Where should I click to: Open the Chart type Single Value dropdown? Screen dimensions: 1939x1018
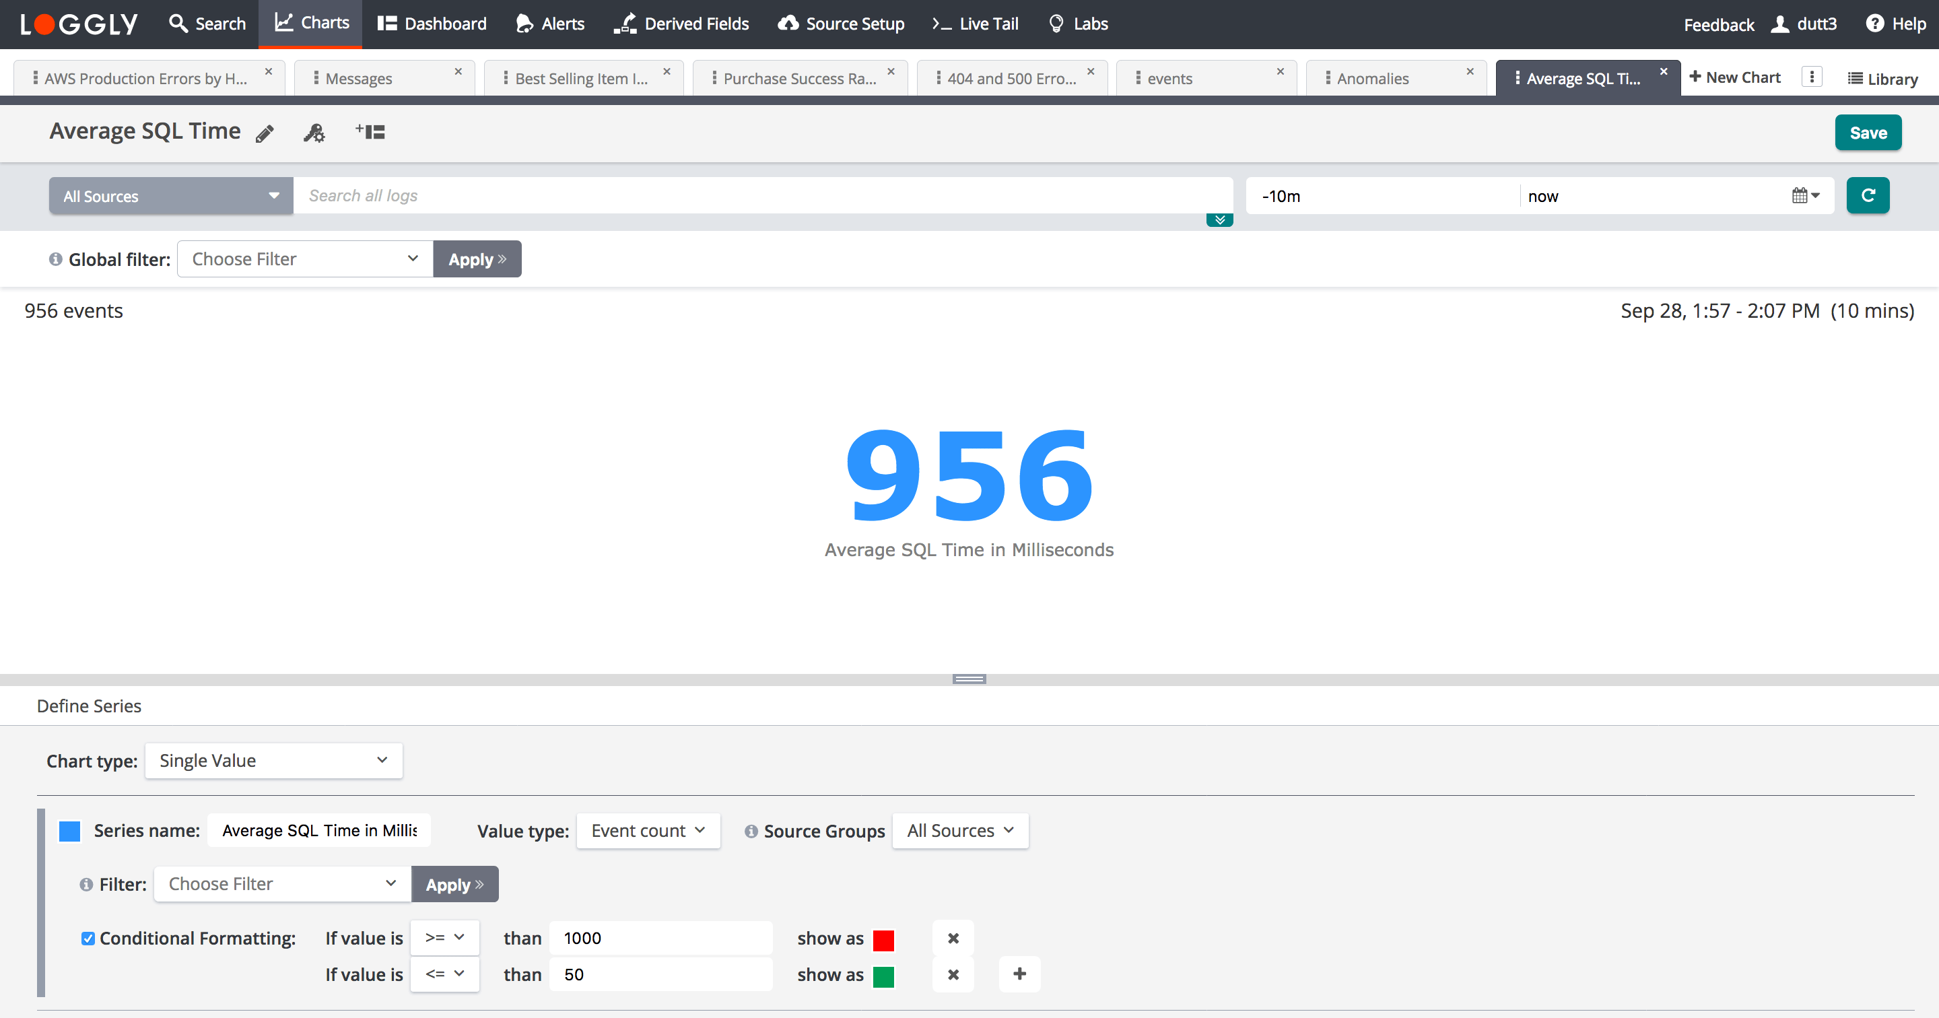(x=273, y=761)
